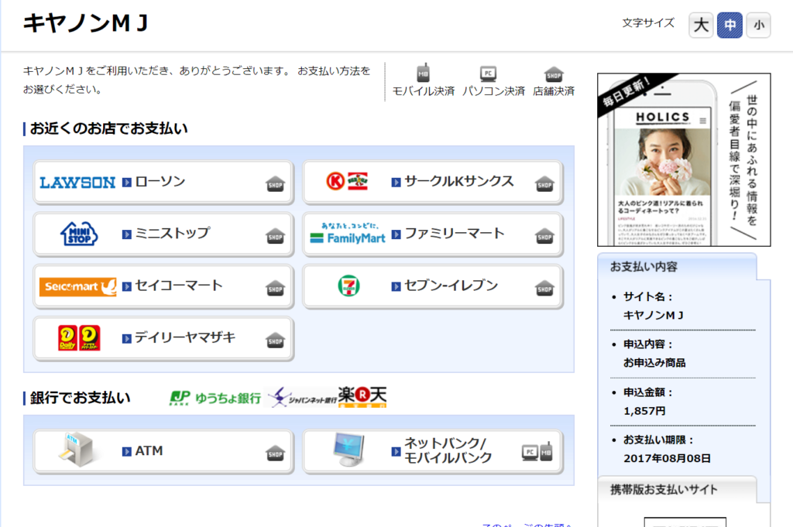Set text size to large (大)
This screenshot has width=793, height=527.
tap(701, 25)
